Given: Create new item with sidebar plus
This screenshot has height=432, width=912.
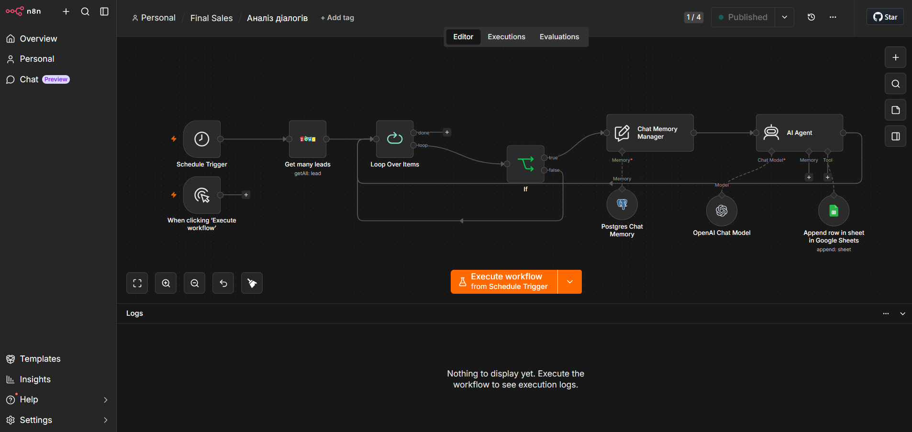Looking at the screenshot, I should point(66,11).
